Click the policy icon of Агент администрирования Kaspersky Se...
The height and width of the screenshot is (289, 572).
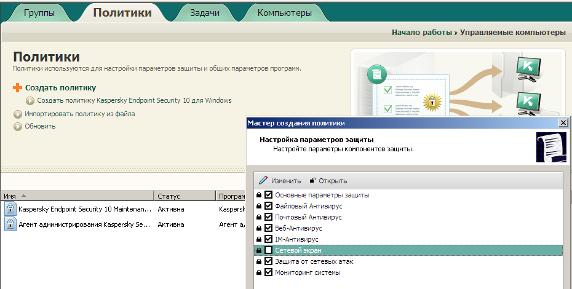10,224
